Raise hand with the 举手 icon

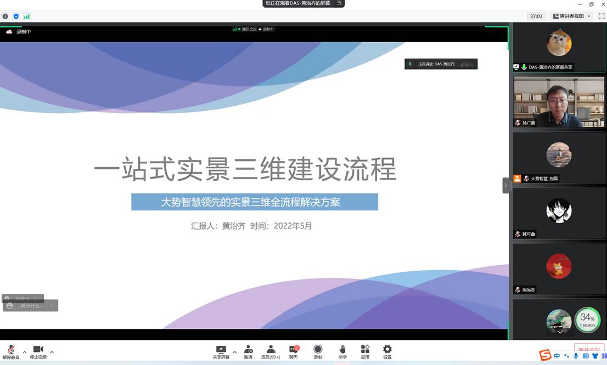coord(342,351)
